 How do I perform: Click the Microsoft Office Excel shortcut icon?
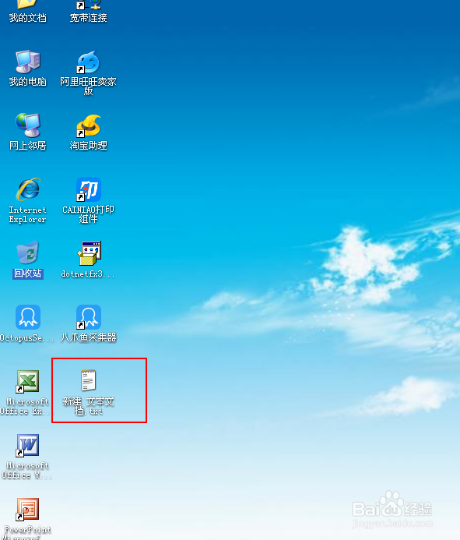tap(27, 381)
